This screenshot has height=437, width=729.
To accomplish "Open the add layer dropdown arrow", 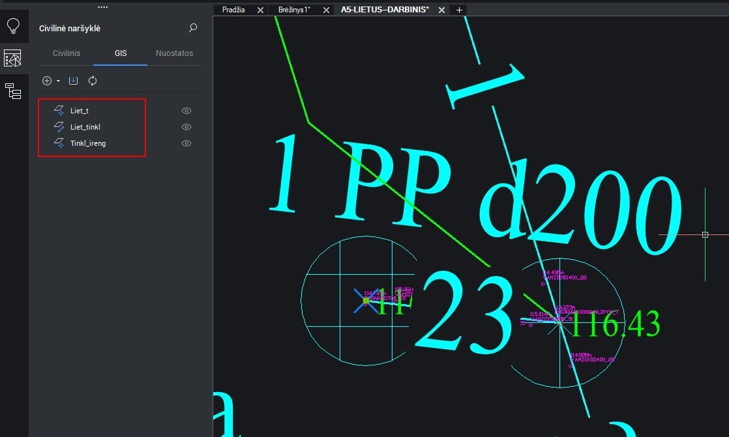I will point(58,81).
